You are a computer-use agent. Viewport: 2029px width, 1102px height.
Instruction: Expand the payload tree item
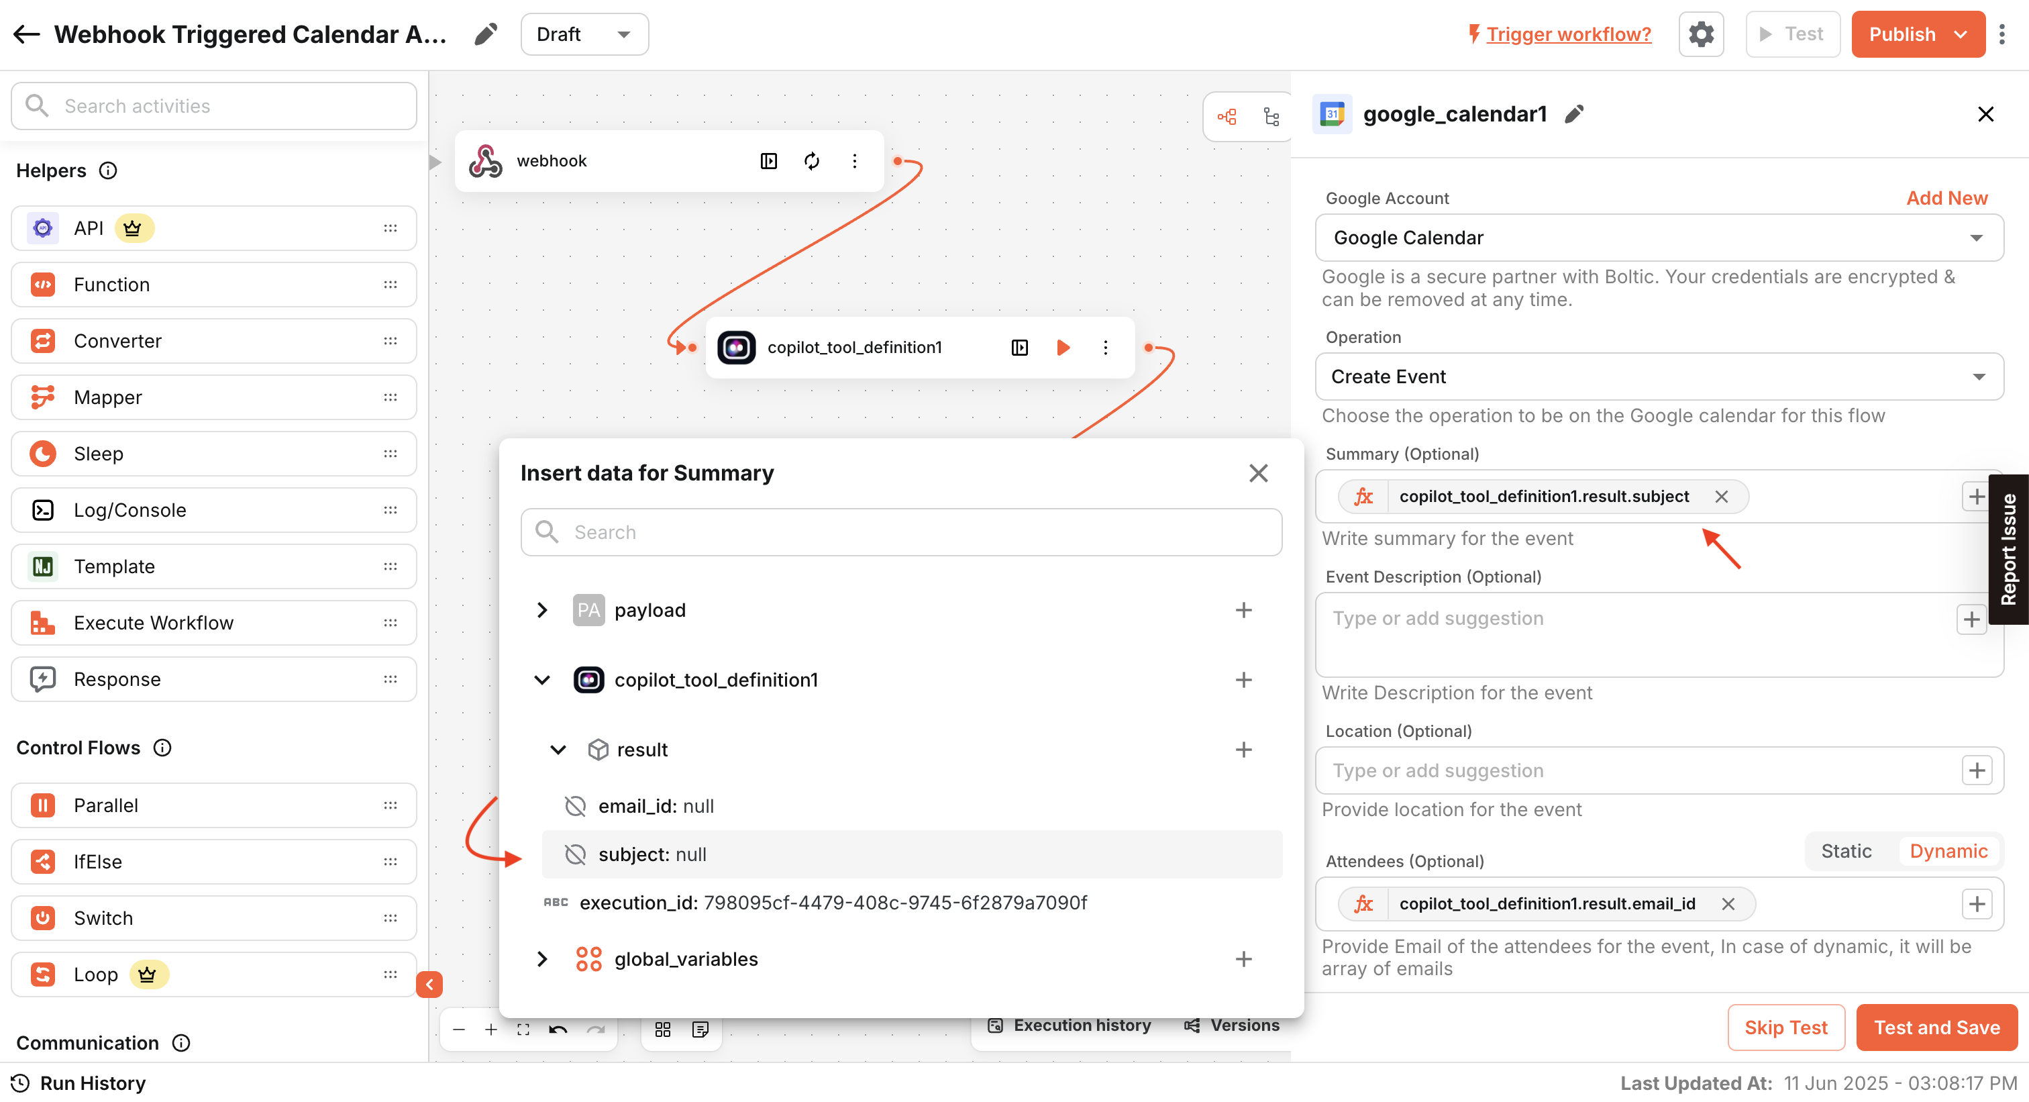[x=542, y=609]
